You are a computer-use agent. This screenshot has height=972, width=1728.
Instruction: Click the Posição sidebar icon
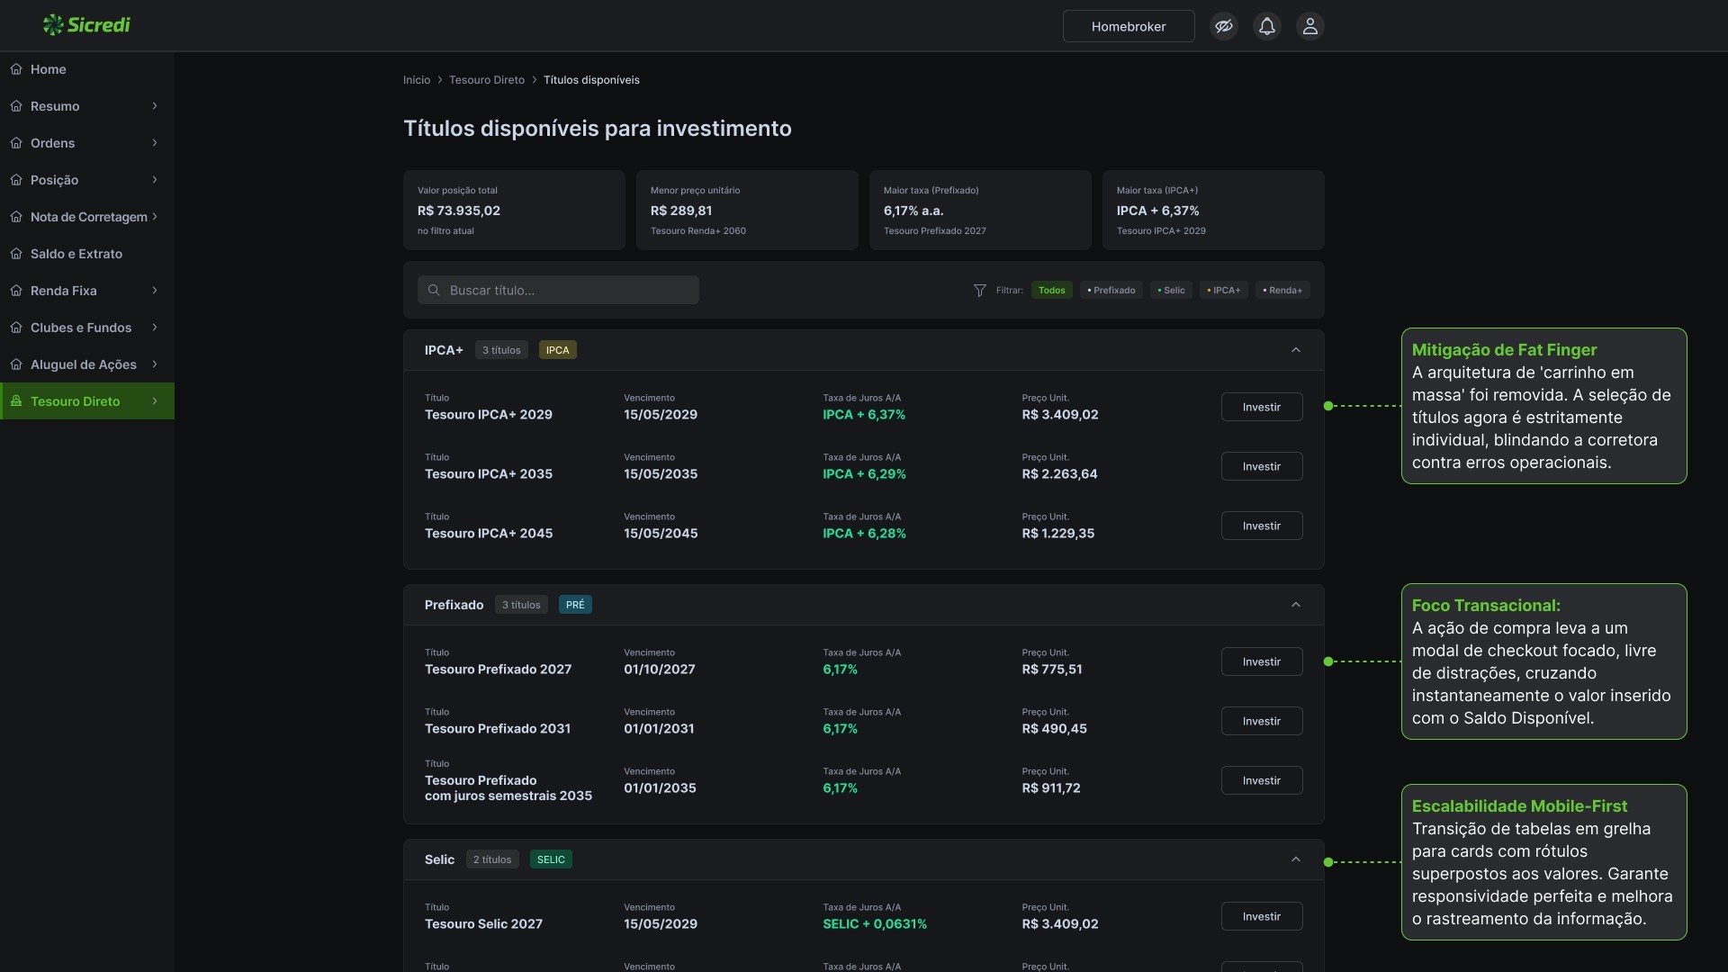[16, 180]
